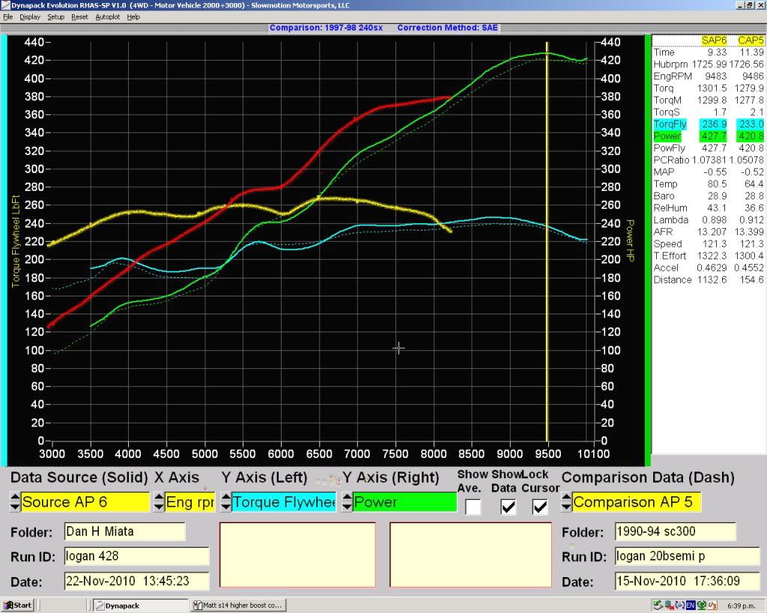Open the Help menu
The width and height of the screenshot is (767, 613).
click(133, 16)
